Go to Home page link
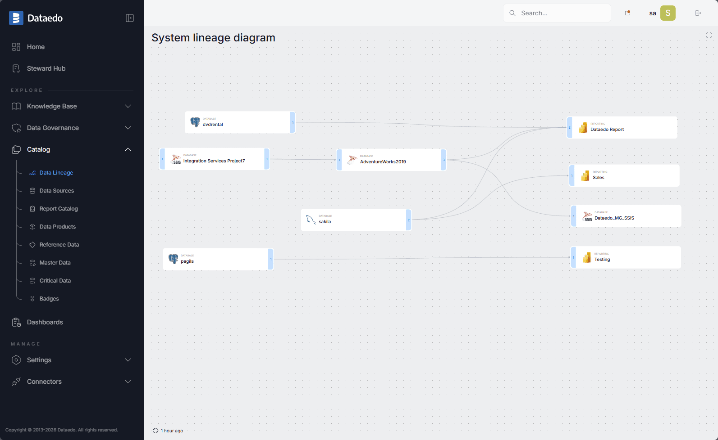 coord(36,47)
